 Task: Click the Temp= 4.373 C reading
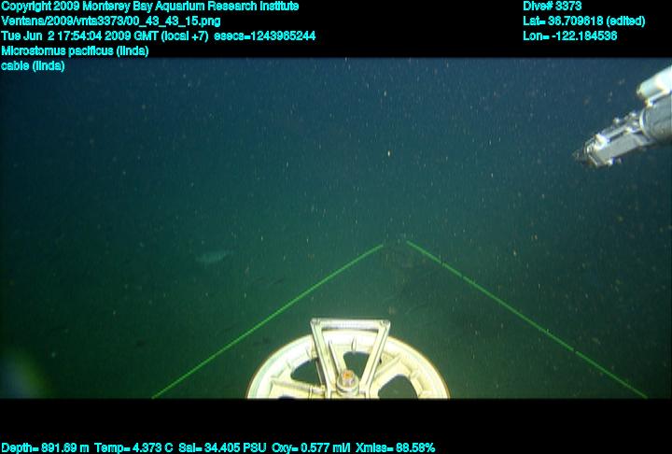pyautogui.click(x=133, y=448)
